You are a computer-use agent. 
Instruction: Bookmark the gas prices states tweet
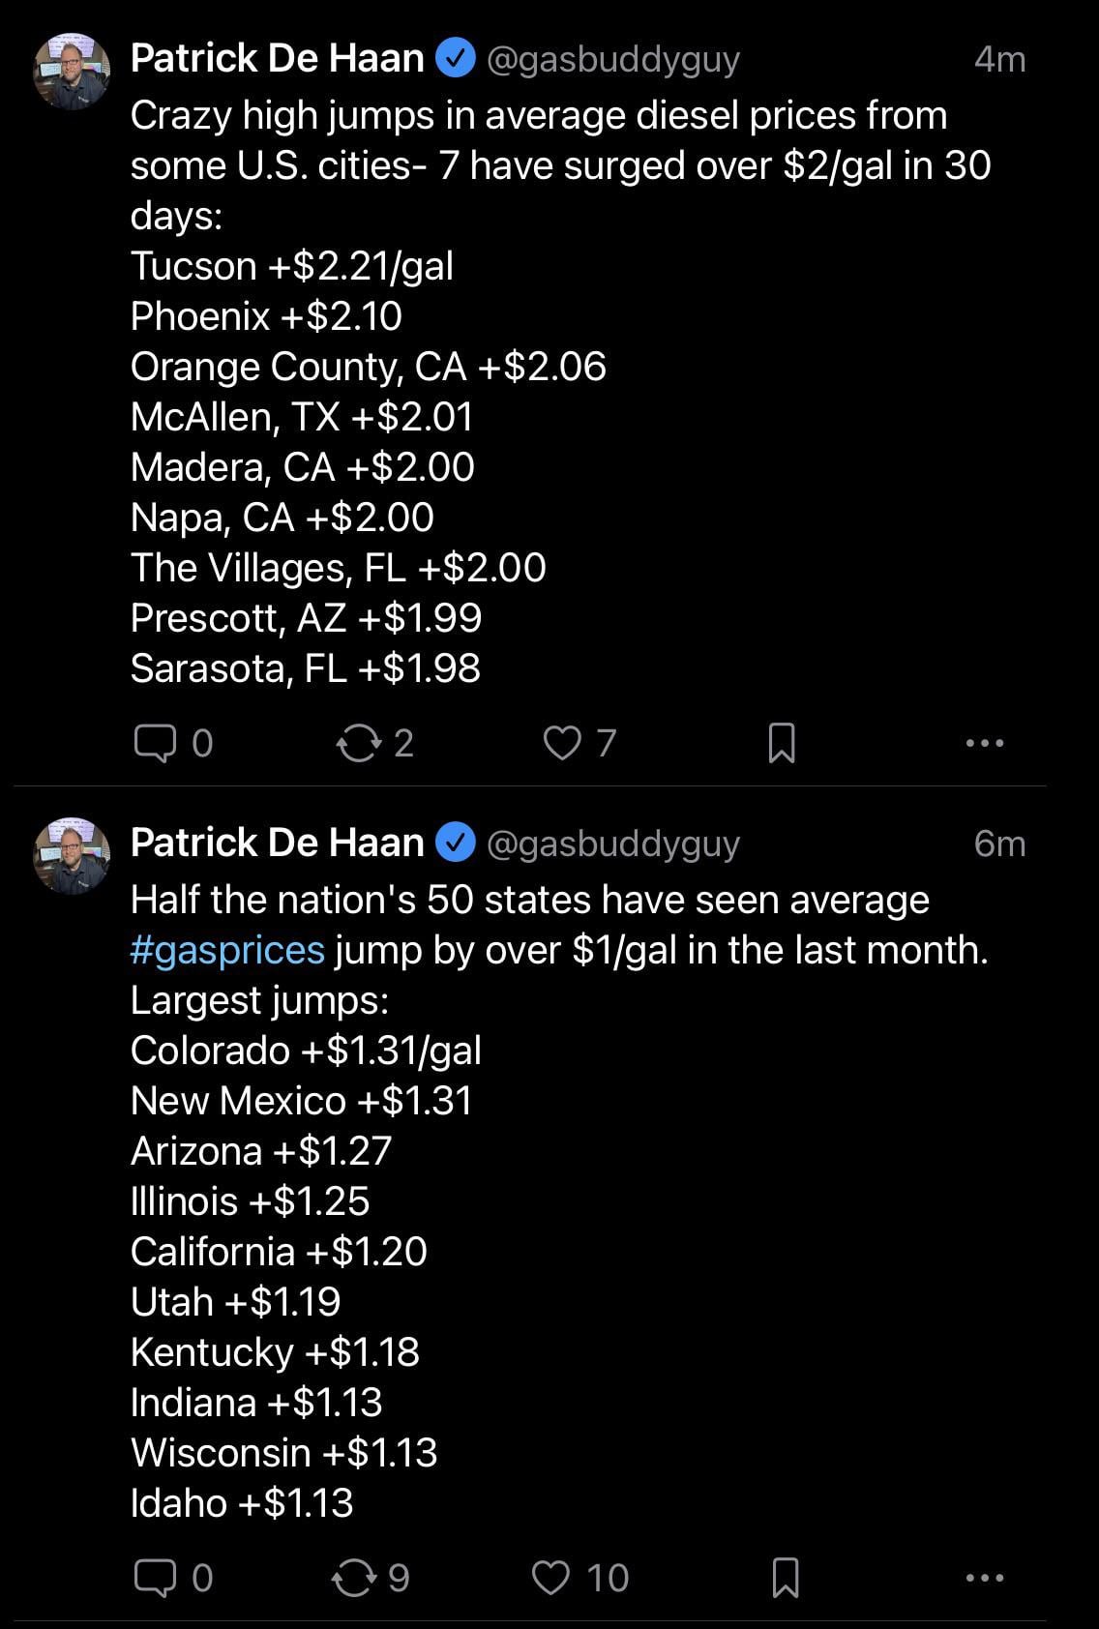(785, 1578)
